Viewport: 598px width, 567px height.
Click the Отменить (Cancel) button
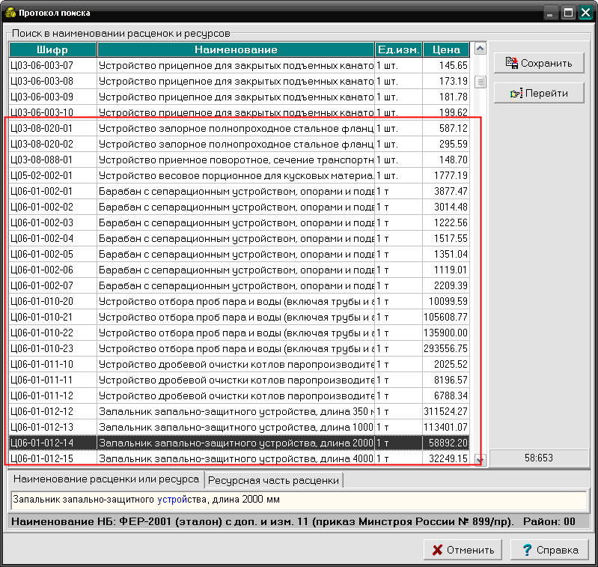point(463,550)
